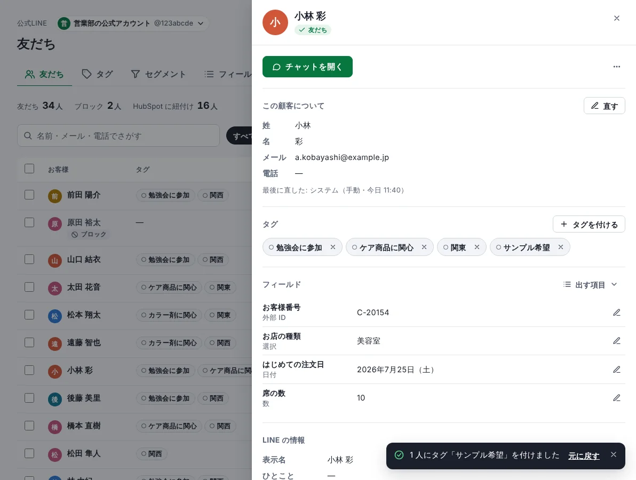Expand the 出す項目 dropdown
This screenshot has width=636, height=480.
point(590,285)
